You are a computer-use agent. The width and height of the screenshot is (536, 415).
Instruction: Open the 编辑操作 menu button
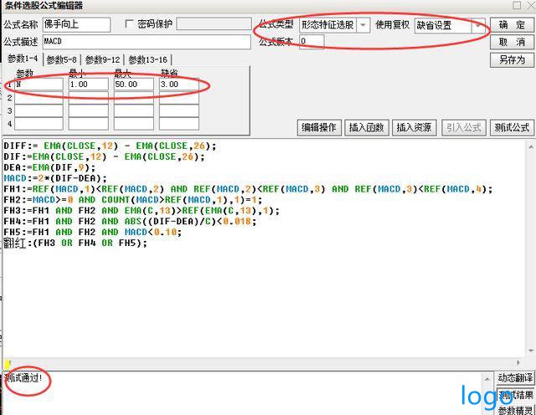(319, 128)
